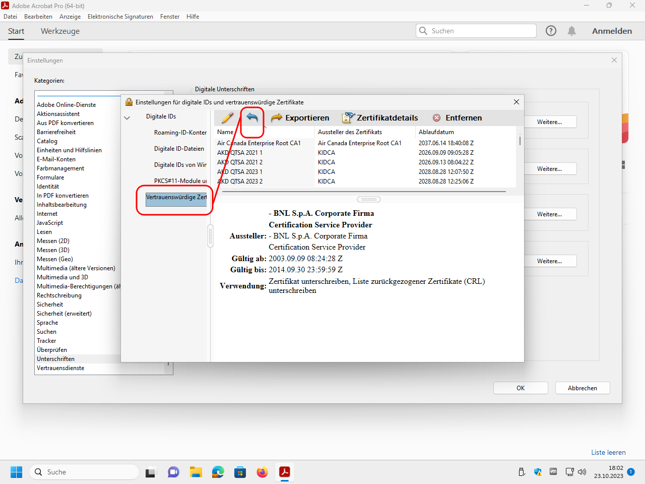Click the horizontal splitter handle below certificate list
645x484 pixels.
[368, 199]
